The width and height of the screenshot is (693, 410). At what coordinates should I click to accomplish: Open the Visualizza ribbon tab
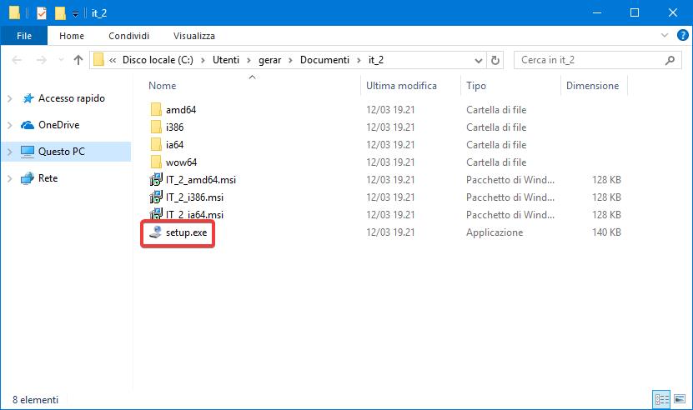tap(194, 36)
